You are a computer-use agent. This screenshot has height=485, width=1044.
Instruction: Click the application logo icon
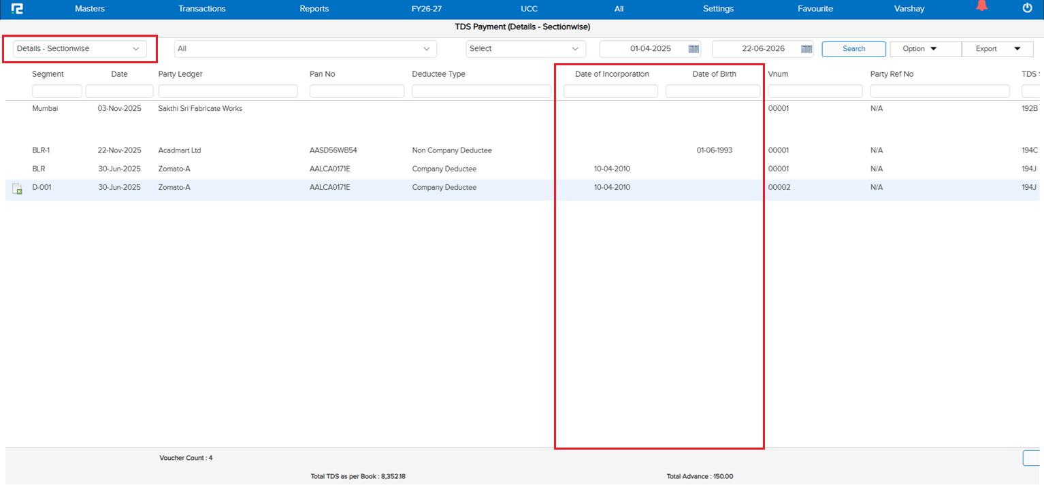pos(17,8)
